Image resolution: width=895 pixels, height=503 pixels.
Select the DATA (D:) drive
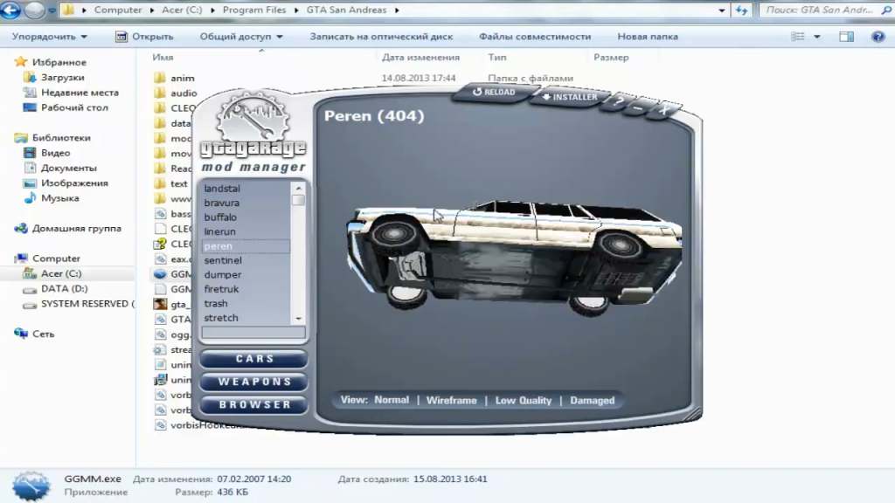click(55, 288)
